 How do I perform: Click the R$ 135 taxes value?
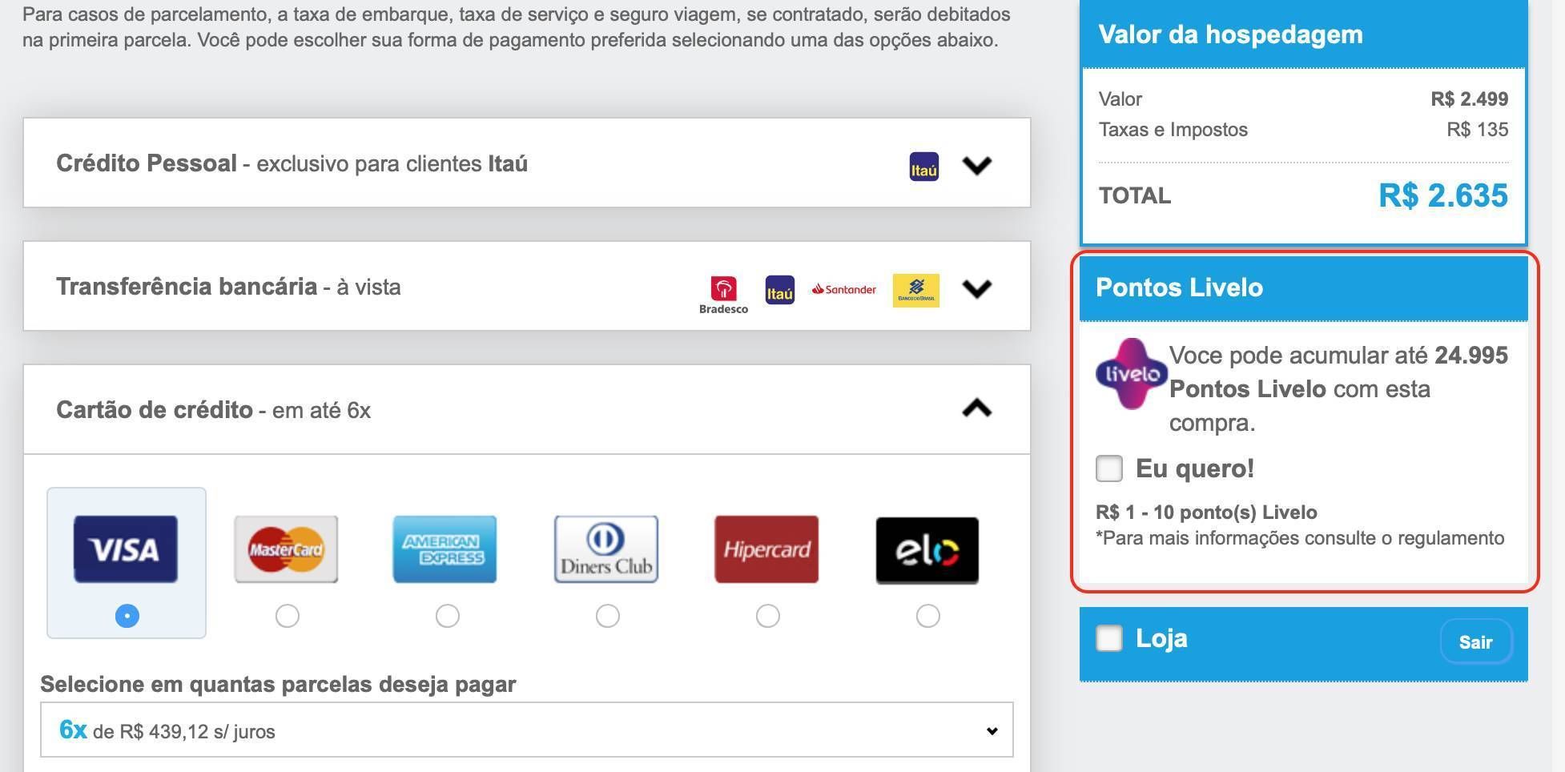point(1478,130)
